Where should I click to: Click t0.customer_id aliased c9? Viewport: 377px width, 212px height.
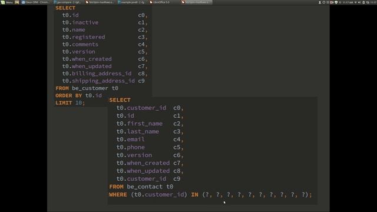click(x=141, y=179)
